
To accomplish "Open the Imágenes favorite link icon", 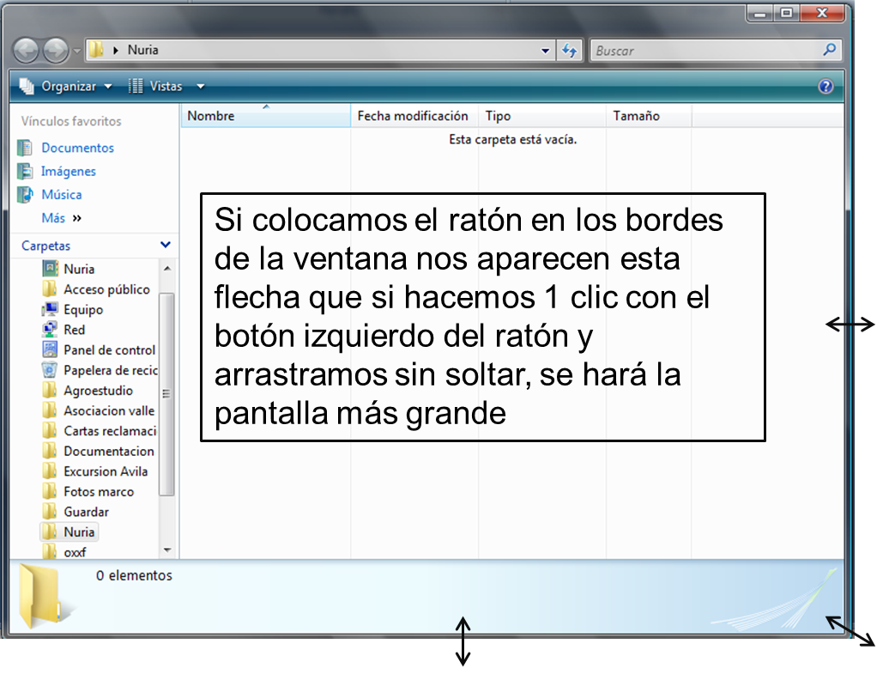I will 26,171.
